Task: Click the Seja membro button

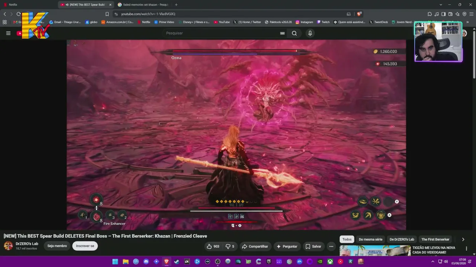Action: point(57,246)
